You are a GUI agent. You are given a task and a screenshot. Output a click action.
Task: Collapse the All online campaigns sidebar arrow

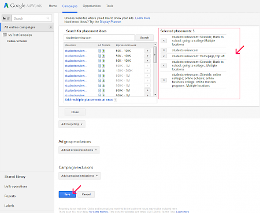point(51,27)
